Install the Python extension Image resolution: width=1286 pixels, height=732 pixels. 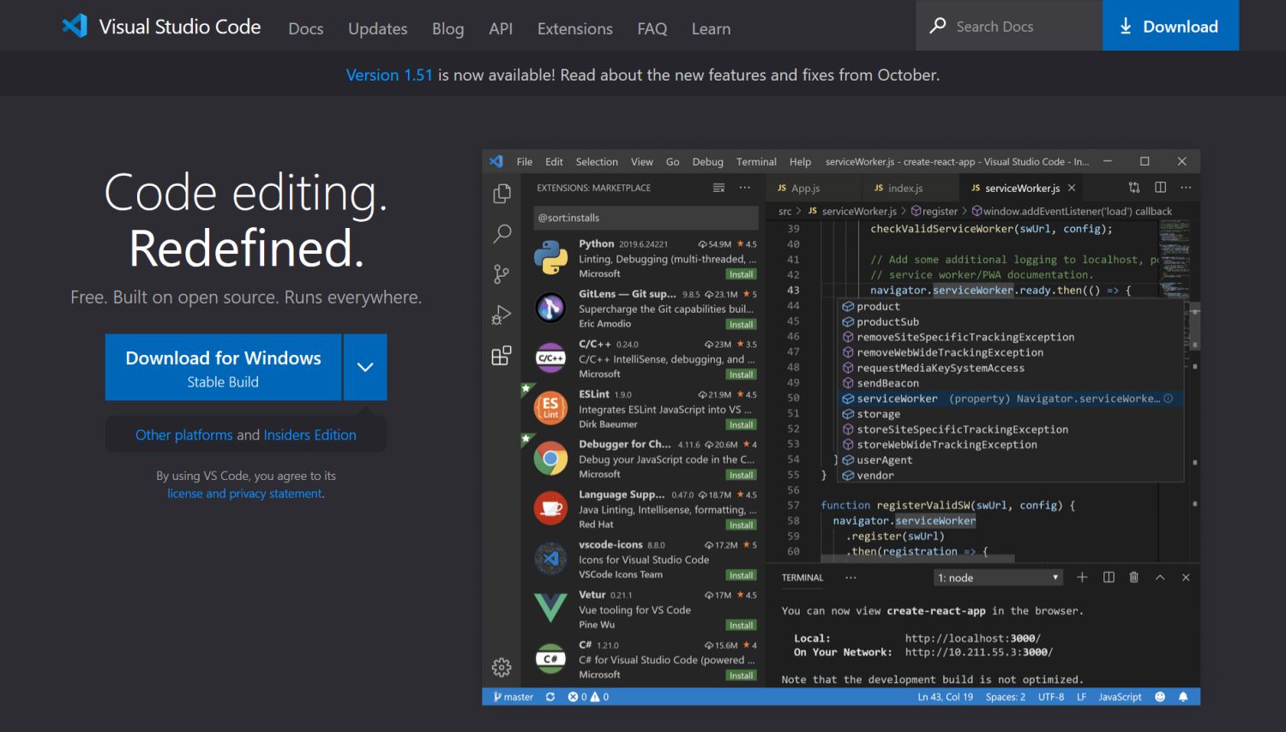click(x=740, y=274)
